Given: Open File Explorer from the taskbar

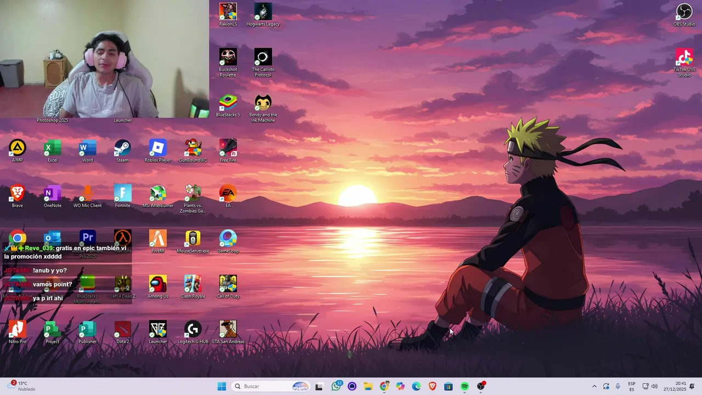Looking at the screenshot, I should tap(368, 386).
